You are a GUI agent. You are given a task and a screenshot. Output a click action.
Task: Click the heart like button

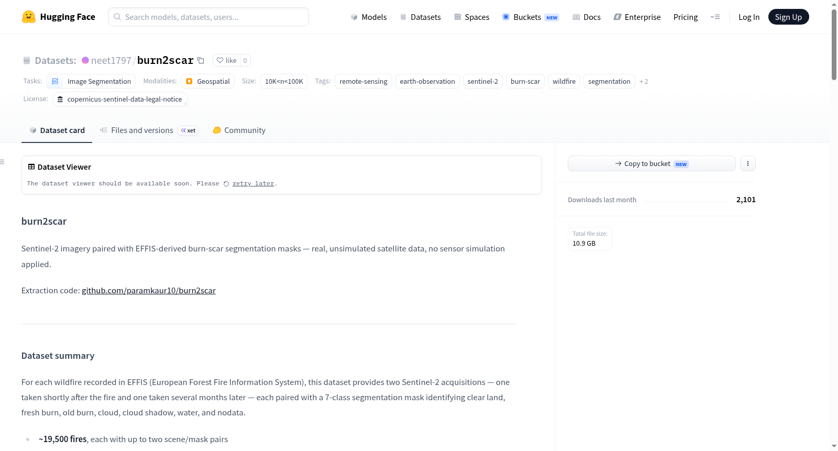point(226,60)
